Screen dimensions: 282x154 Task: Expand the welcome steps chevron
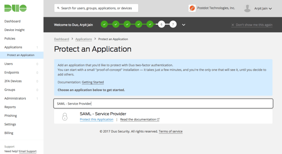tap(183, 25)
